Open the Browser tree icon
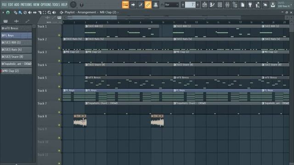 click(x=235, y=5)
